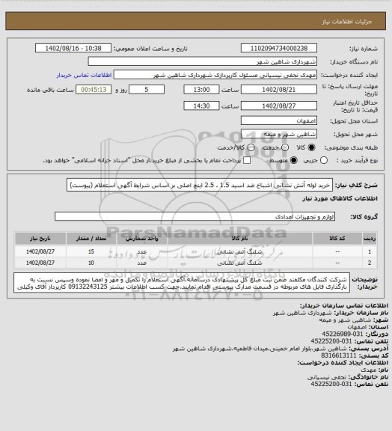Screen dimensions: 392x431
Task: Click the تاریخ نیاز column header
Action: pyautogui.click(x=40, y=238)
